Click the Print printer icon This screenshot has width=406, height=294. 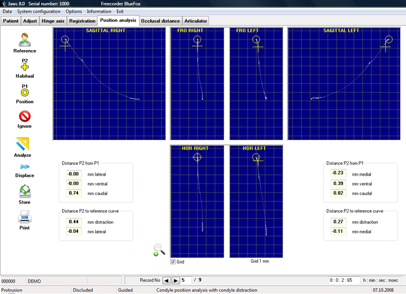click(x=25, y=217)
